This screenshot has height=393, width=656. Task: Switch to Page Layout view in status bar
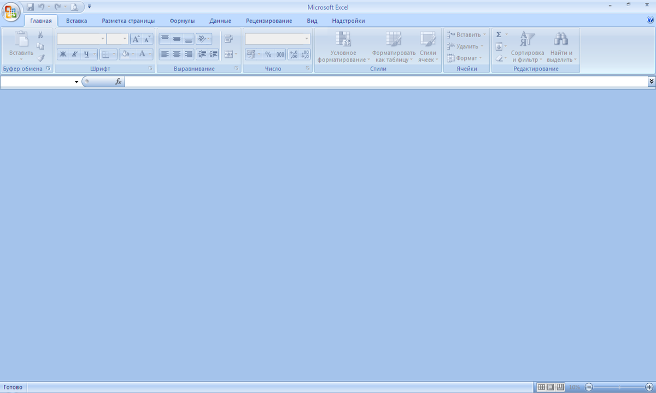[550, 387]
